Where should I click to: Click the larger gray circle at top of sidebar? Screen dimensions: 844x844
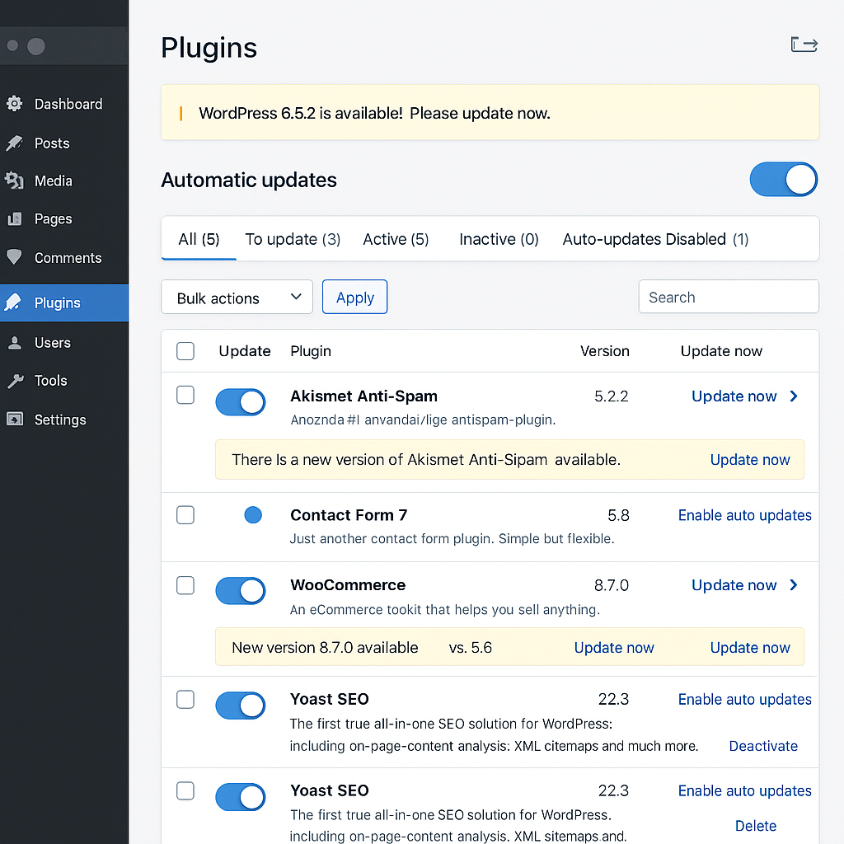point(36,46)
